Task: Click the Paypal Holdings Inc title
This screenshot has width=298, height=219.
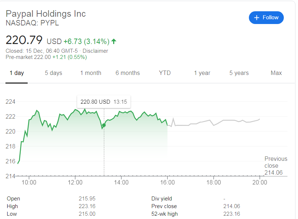Action: point(45,13)
